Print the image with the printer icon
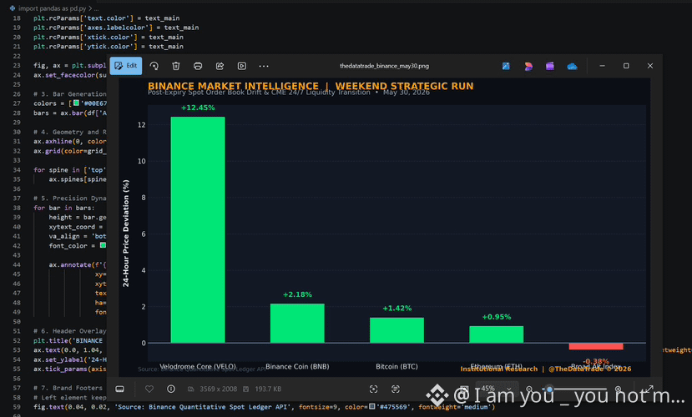The width and height of the screenshot is (692, 417). pos(198,66)
